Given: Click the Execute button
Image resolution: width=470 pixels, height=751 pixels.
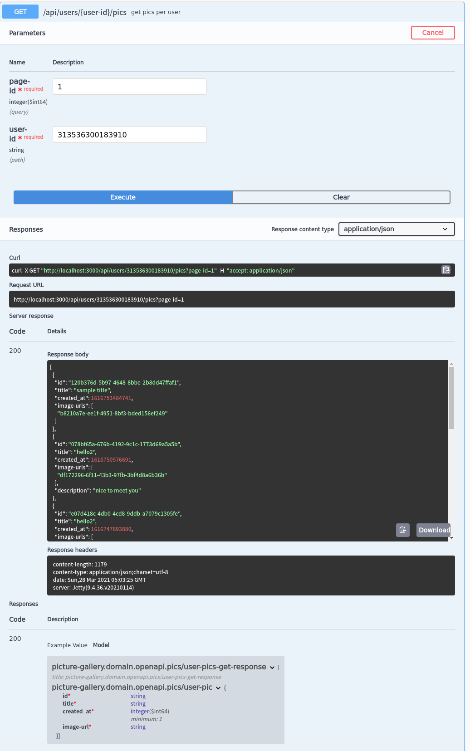Looking at the screenshot, I should click(x=123, y=197).
